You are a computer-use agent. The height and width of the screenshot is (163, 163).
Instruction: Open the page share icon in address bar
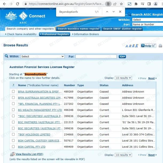coord(115,4)
